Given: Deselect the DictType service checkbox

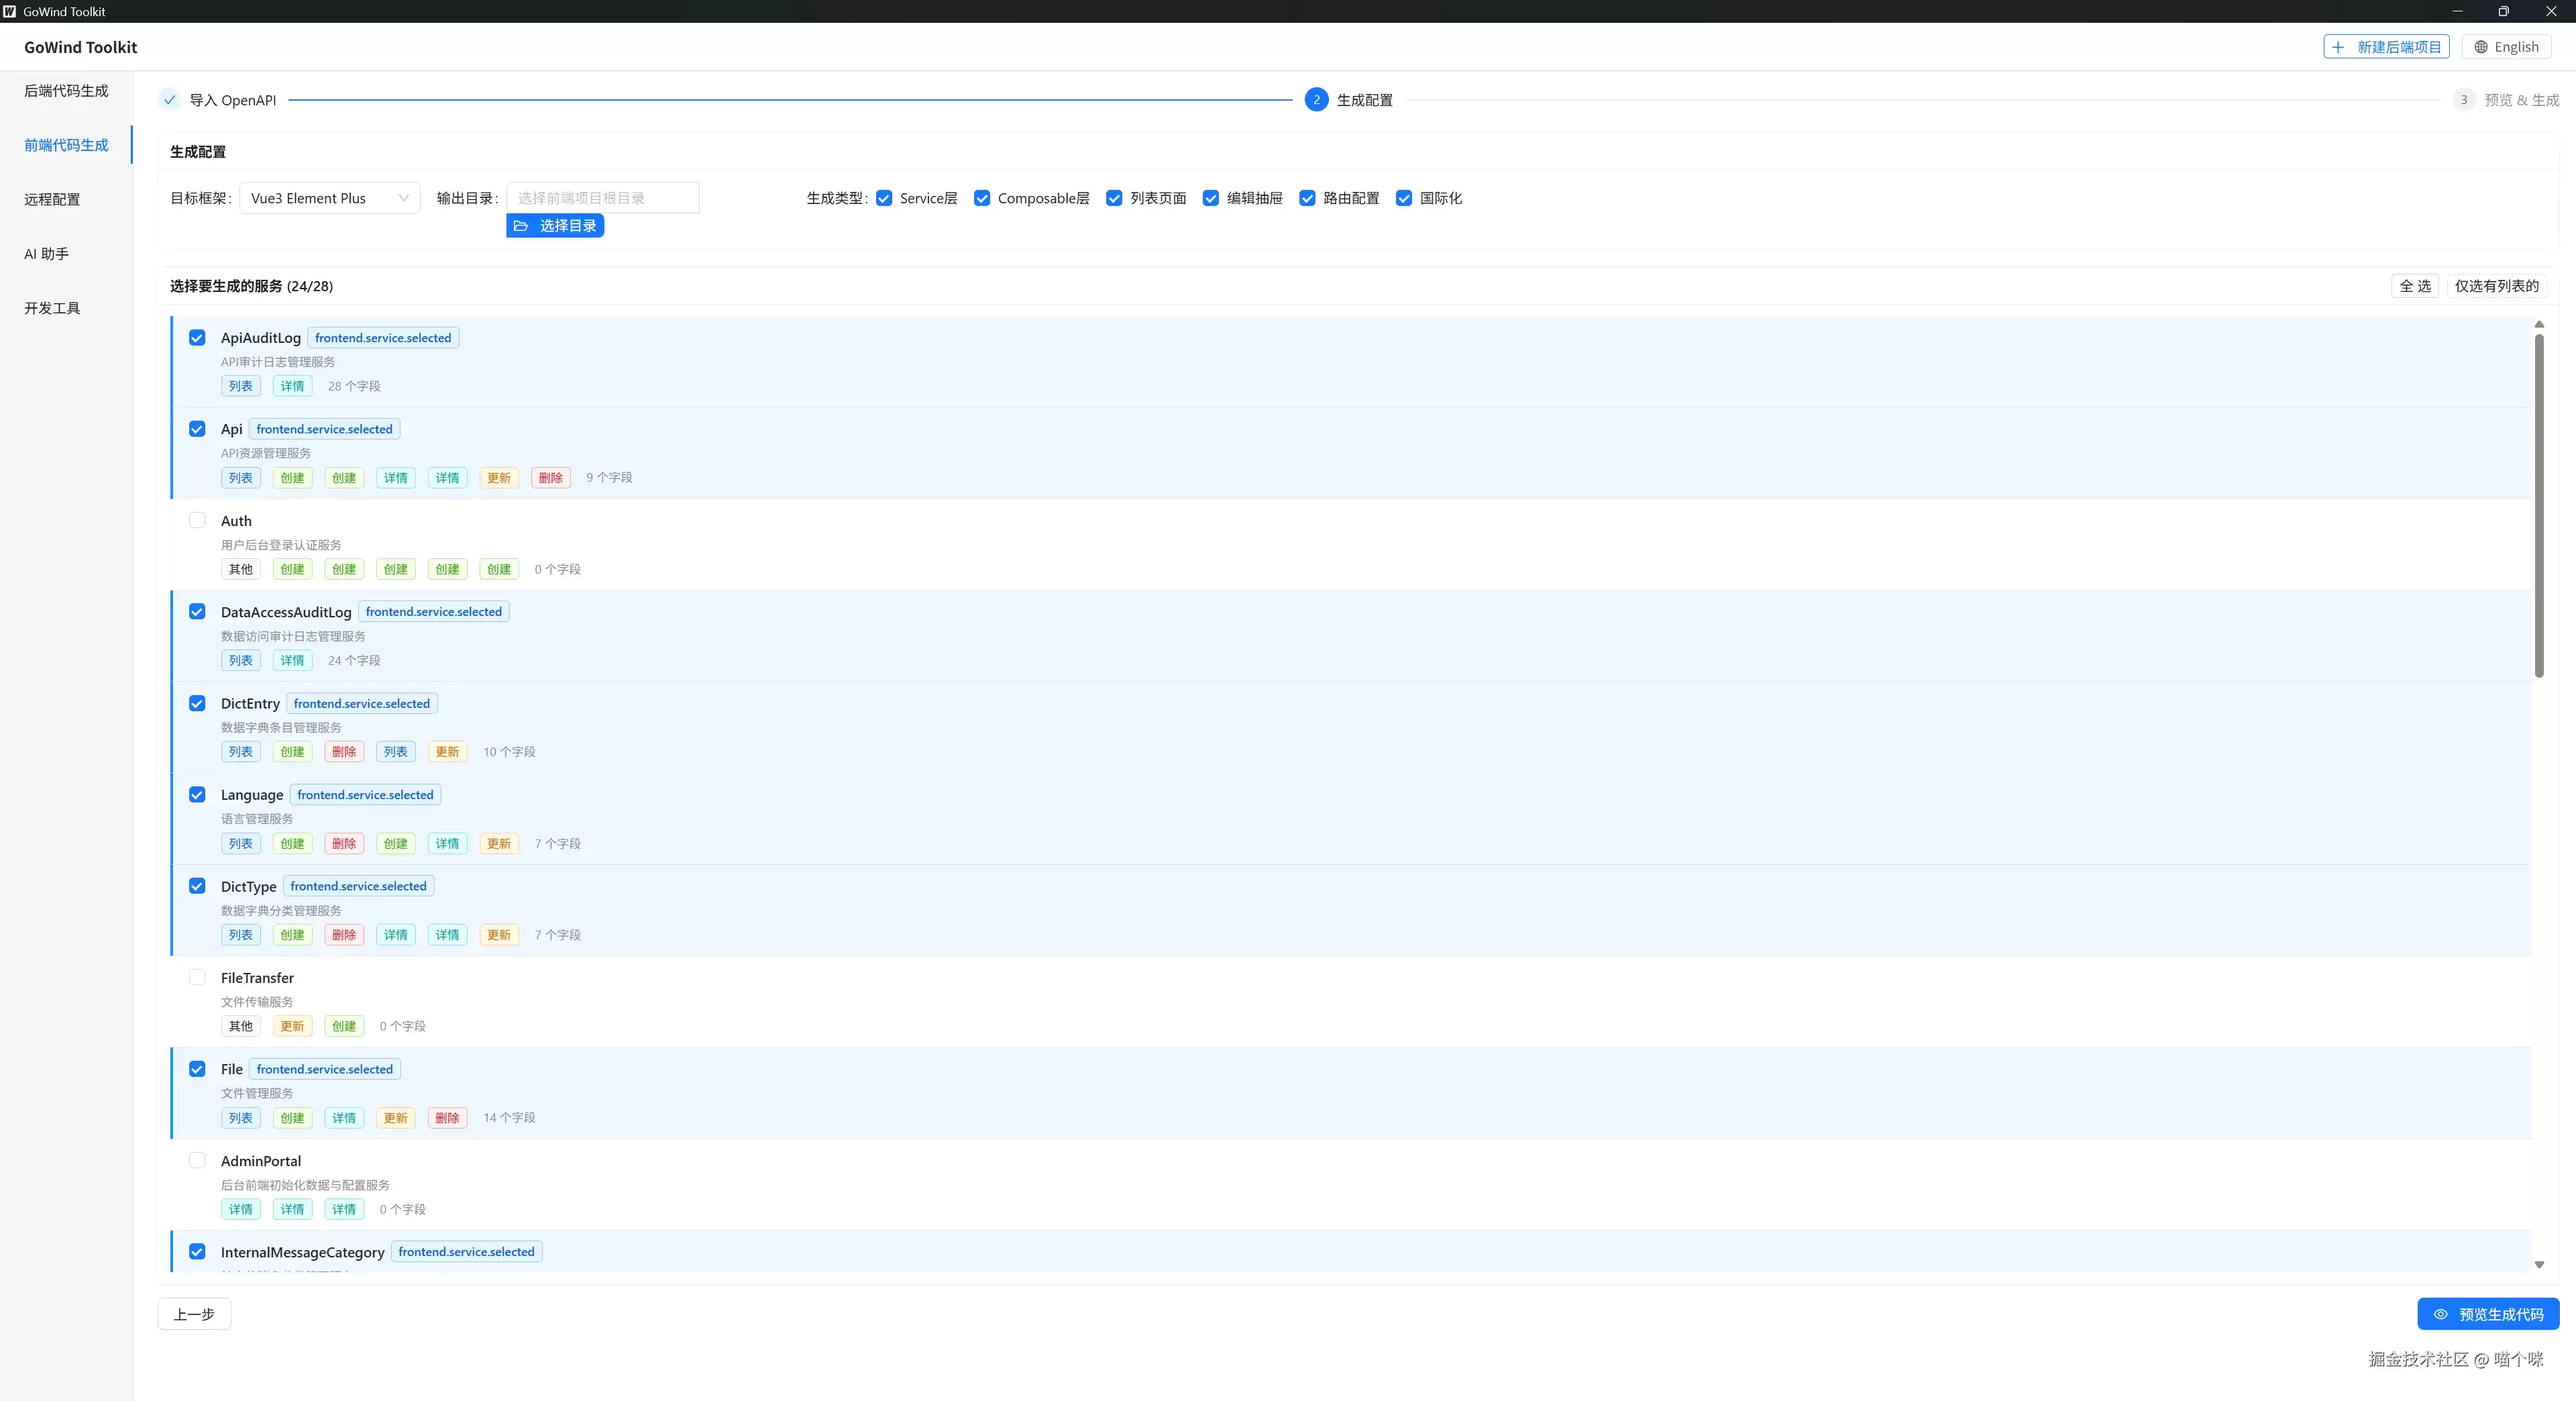Looking at the screenshot, I should [x=197, y=886].
